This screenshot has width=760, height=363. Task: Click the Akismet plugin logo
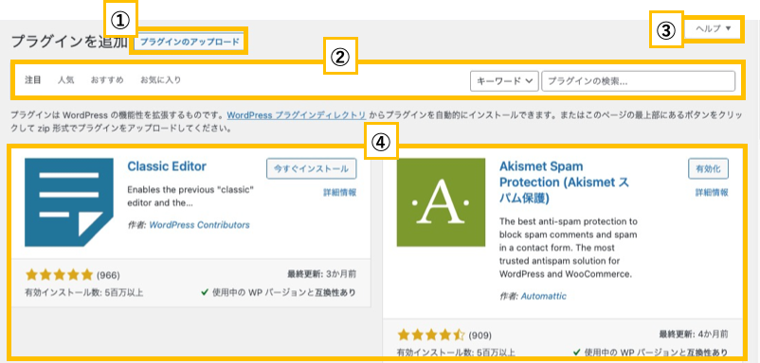click(x=441, y=202)
